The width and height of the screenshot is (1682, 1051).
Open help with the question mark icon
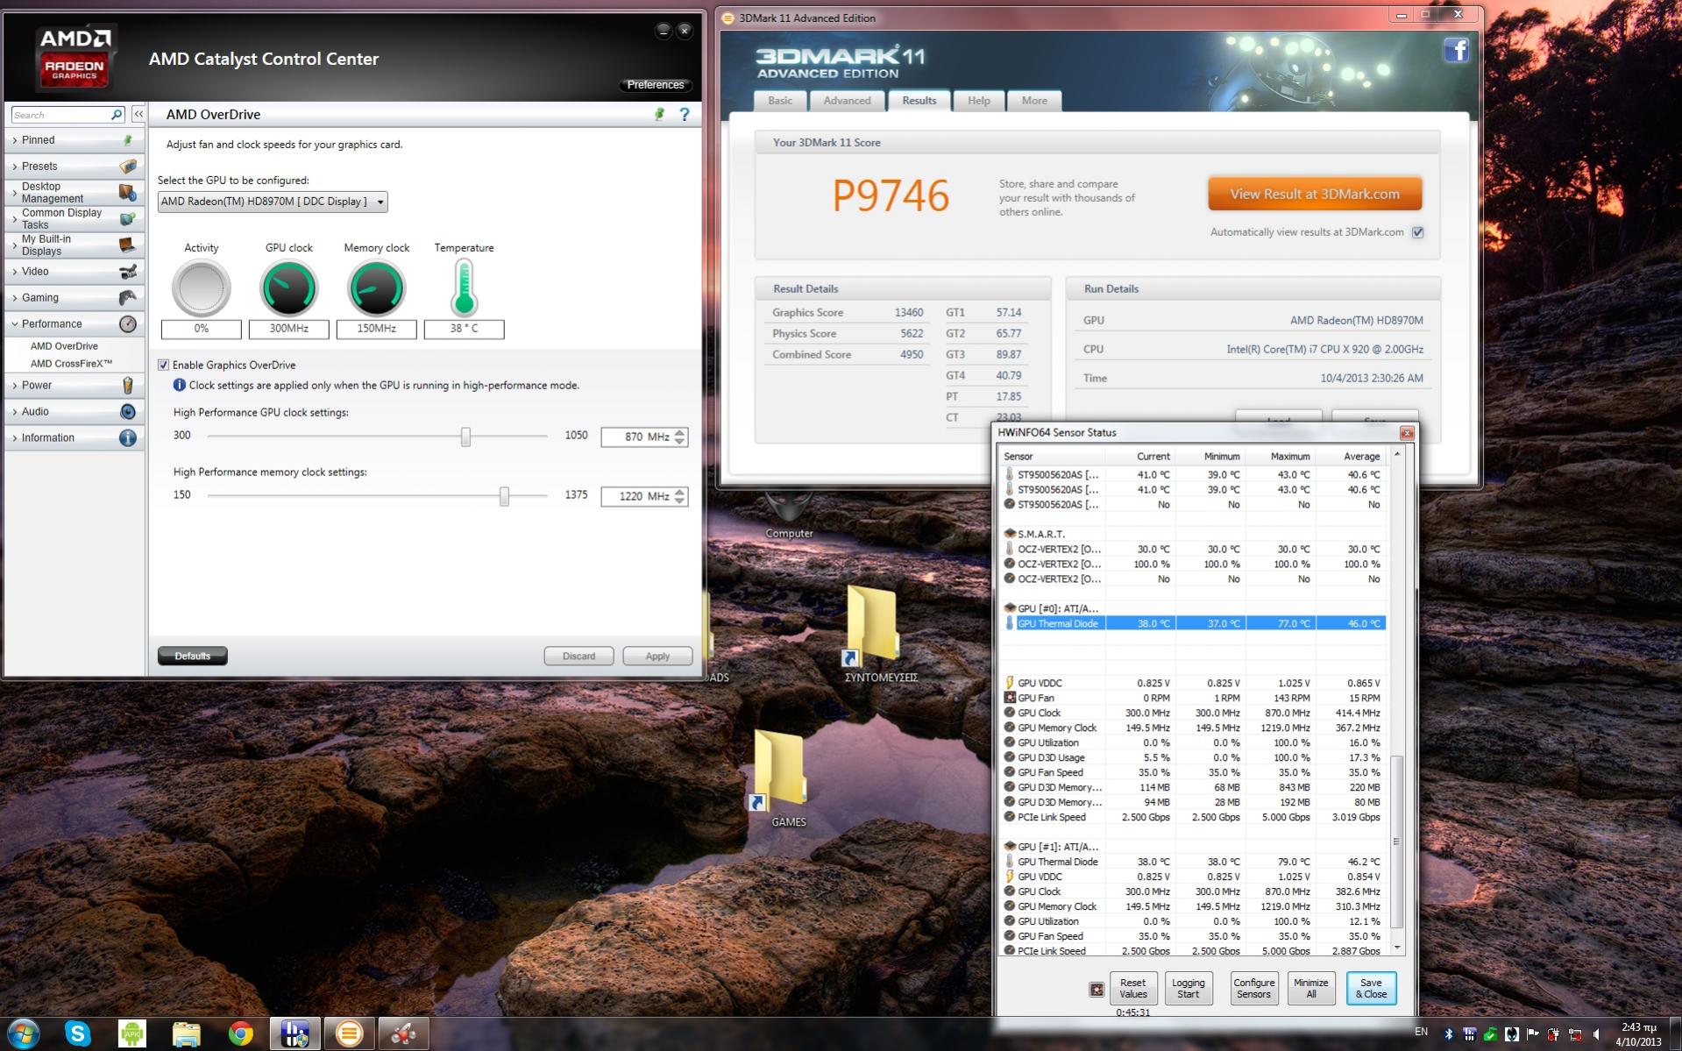click(x=685, y=114)
